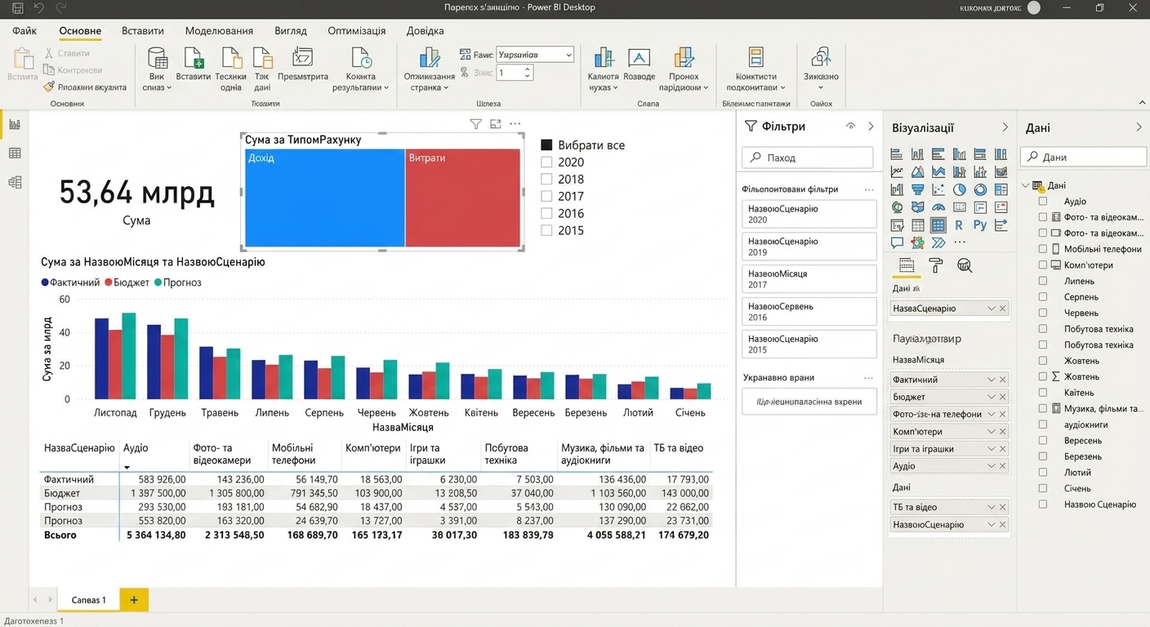Open the Укрэвиіая combo box in ribbon
The image size is (1150, 627).
pyautogui.click(x=535, y=55)
